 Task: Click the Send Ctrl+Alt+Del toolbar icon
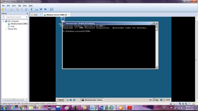coord(11,9)
